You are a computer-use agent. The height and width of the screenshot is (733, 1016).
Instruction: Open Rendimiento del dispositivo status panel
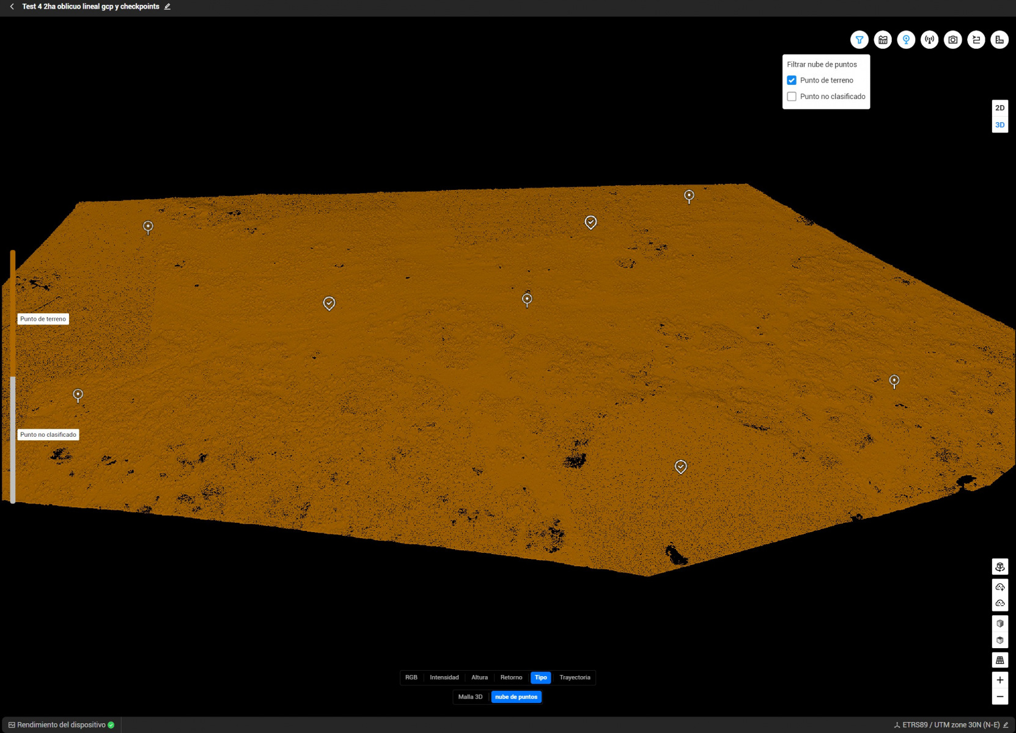[61, 725]
